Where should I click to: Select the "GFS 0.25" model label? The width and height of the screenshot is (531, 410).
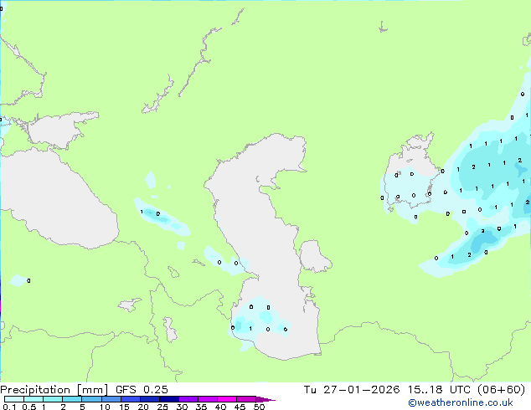click(x=142, y=390)
